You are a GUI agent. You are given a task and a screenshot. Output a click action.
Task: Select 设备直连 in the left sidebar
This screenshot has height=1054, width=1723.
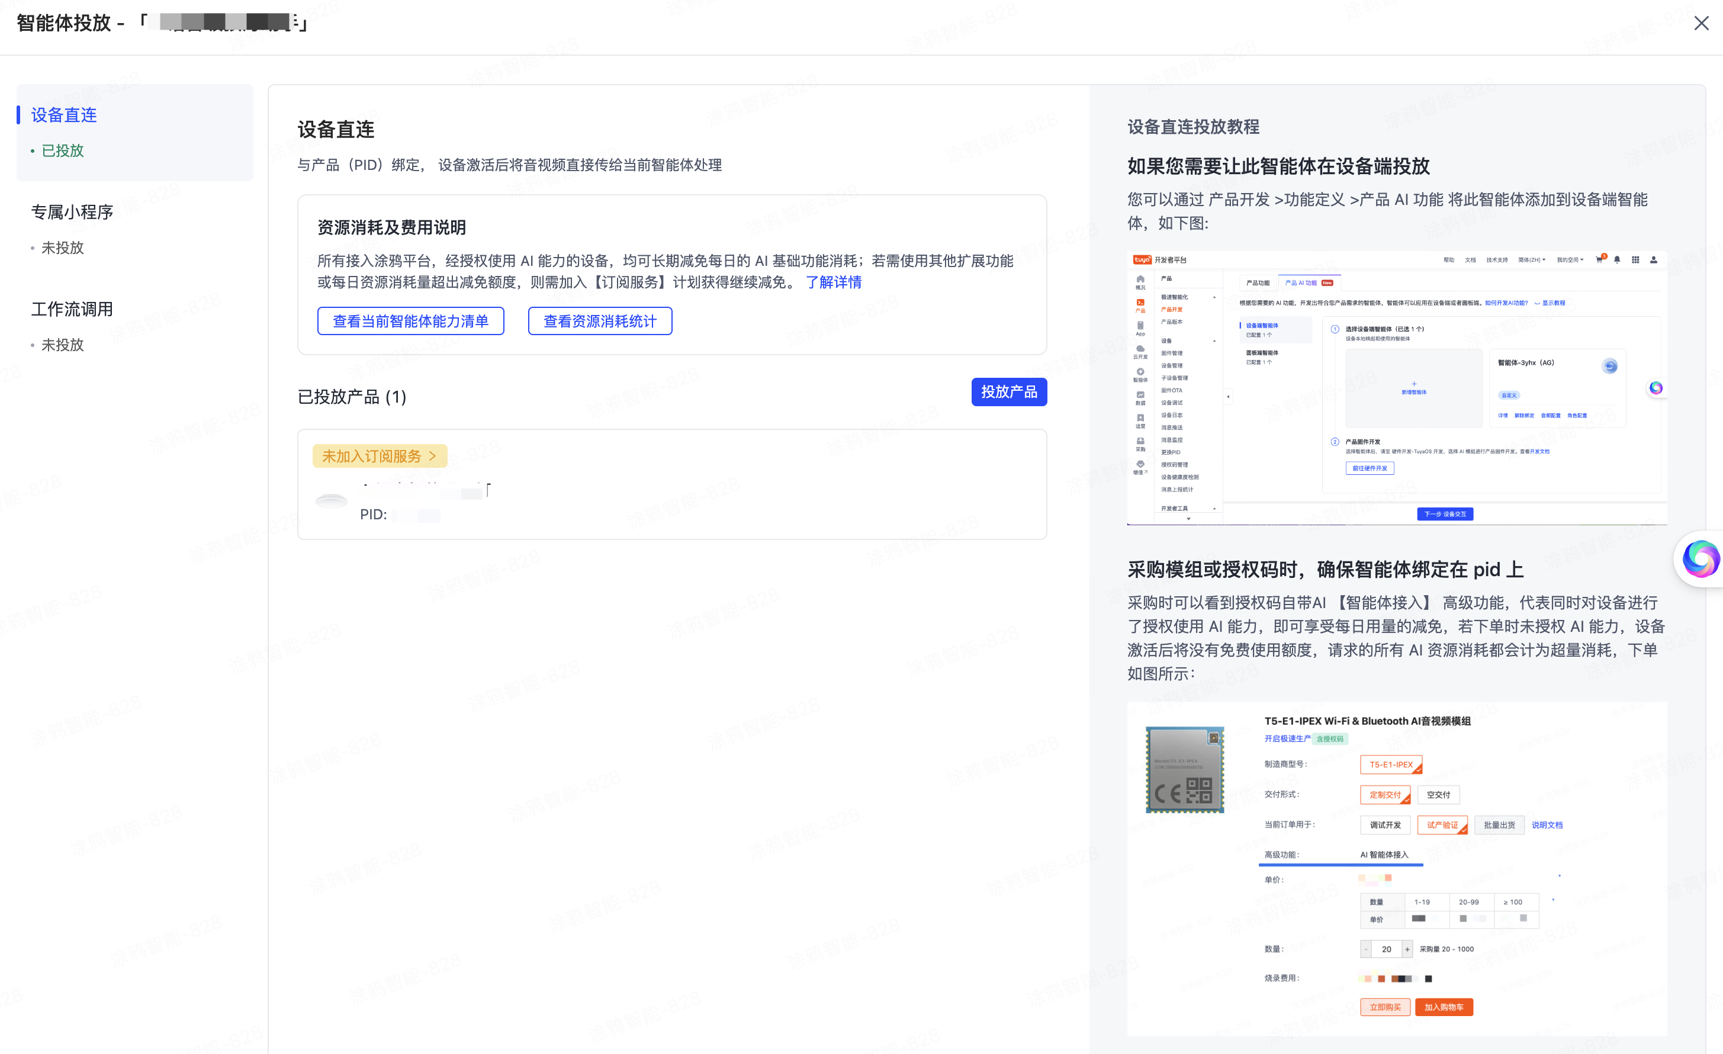point(63,115)
